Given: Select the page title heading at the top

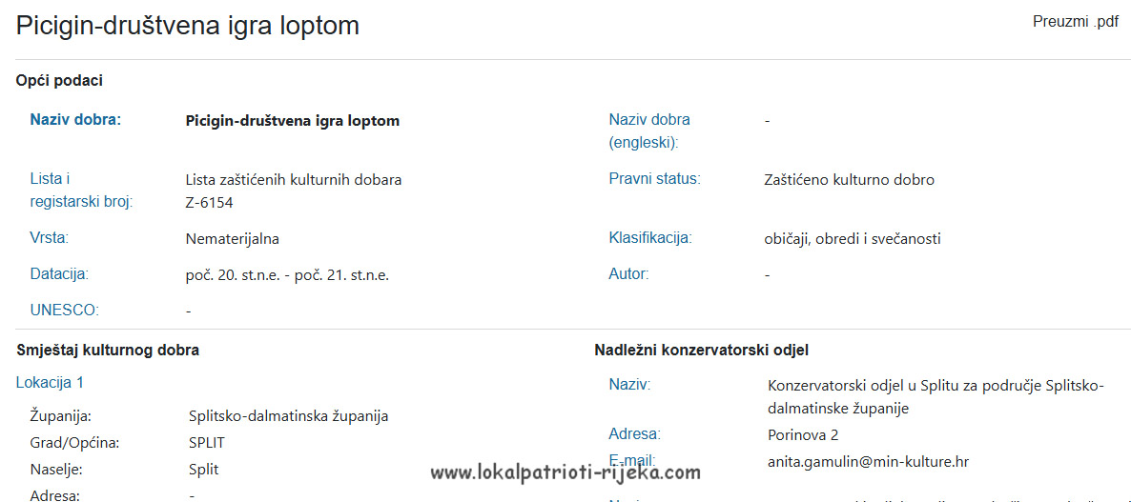Looking at the screenshot, I should 188,26.
